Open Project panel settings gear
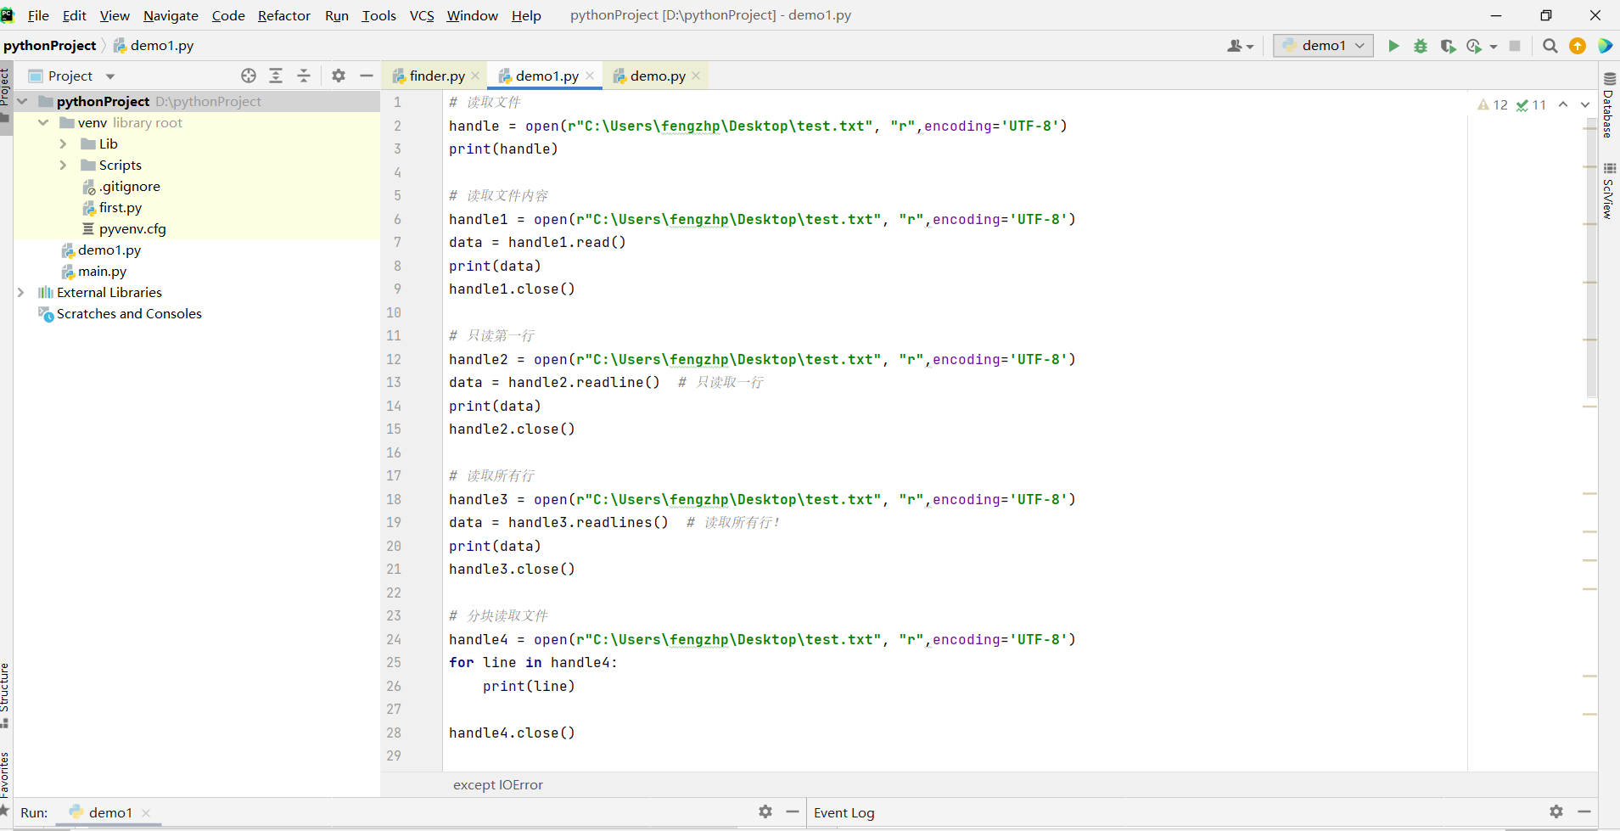Image resolution: width=1620 pixels, height=831 pixels. pyautogui.click(x=339, y=76)
